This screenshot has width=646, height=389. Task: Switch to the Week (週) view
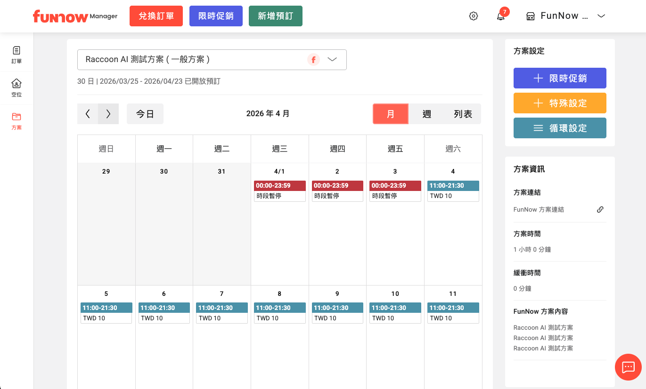click(427, 114)
